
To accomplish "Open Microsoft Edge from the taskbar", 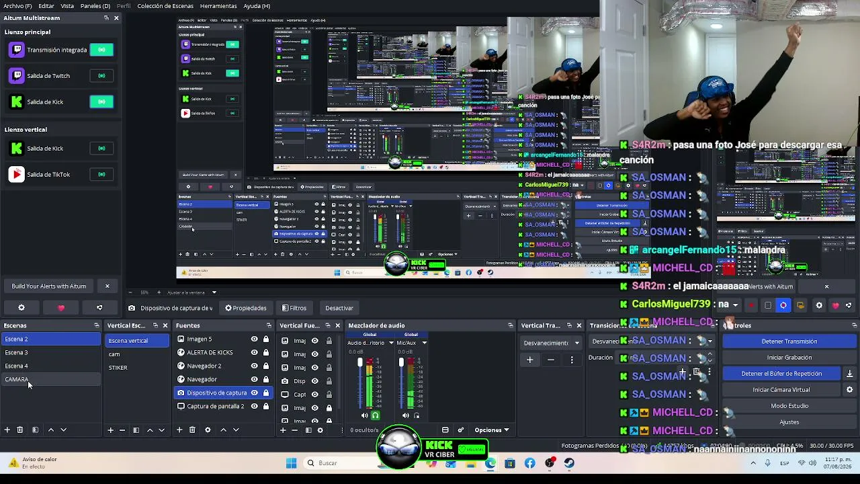I will pyautogui.click(x=490, y=462).
